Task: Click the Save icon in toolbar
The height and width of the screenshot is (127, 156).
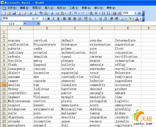Action: pyautogui.click(x=14, y=13)
